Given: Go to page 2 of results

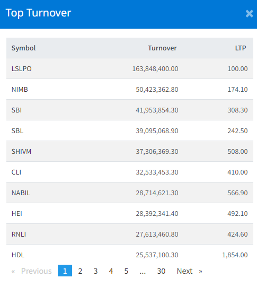Looking at the screenshot, I should [x=80, y=271].
